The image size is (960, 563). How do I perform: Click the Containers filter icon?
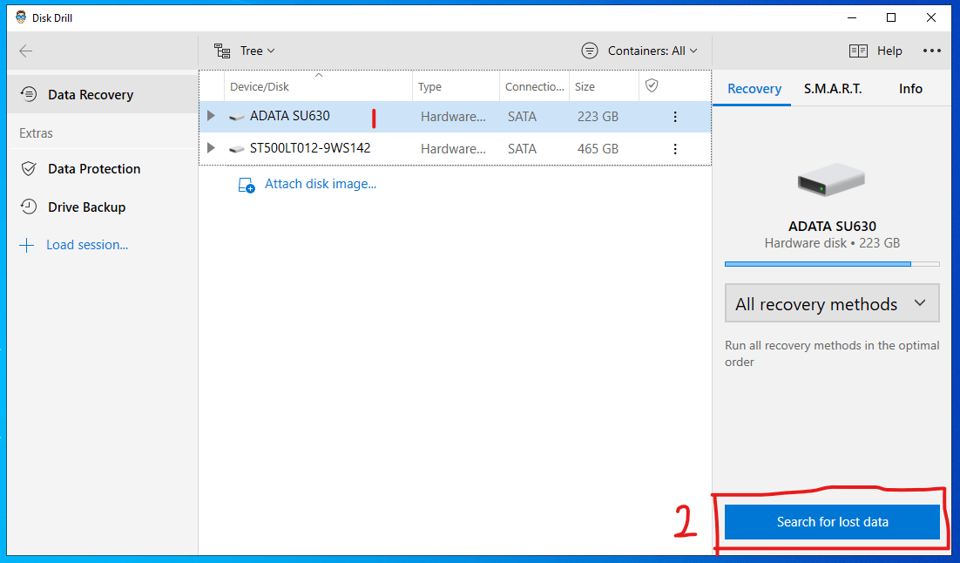589,51
